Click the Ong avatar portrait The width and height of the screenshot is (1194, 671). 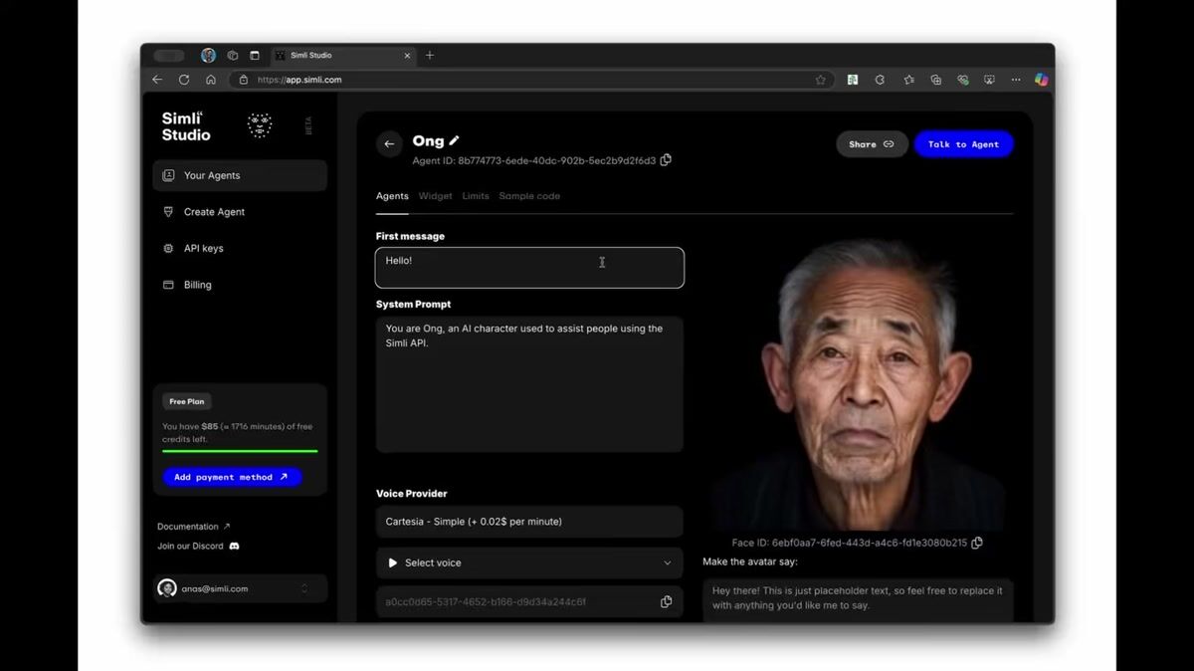pyautogui.click(x=858, y=383)
